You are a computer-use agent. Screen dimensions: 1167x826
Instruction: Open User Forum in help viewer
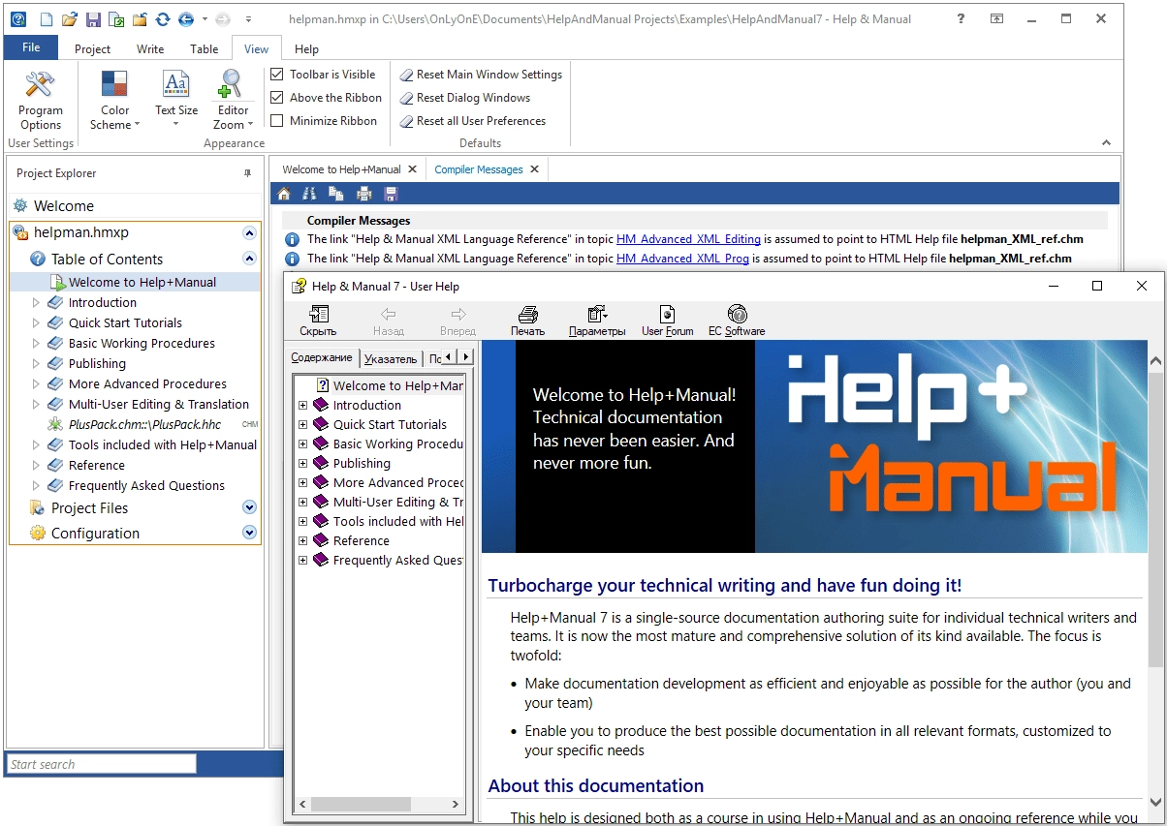point(667,321)
